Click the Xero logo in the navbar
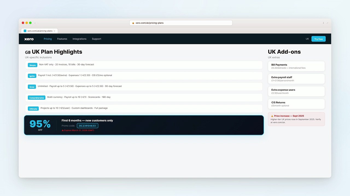This screenshot has height=196, width=350. tap(29, 39)
